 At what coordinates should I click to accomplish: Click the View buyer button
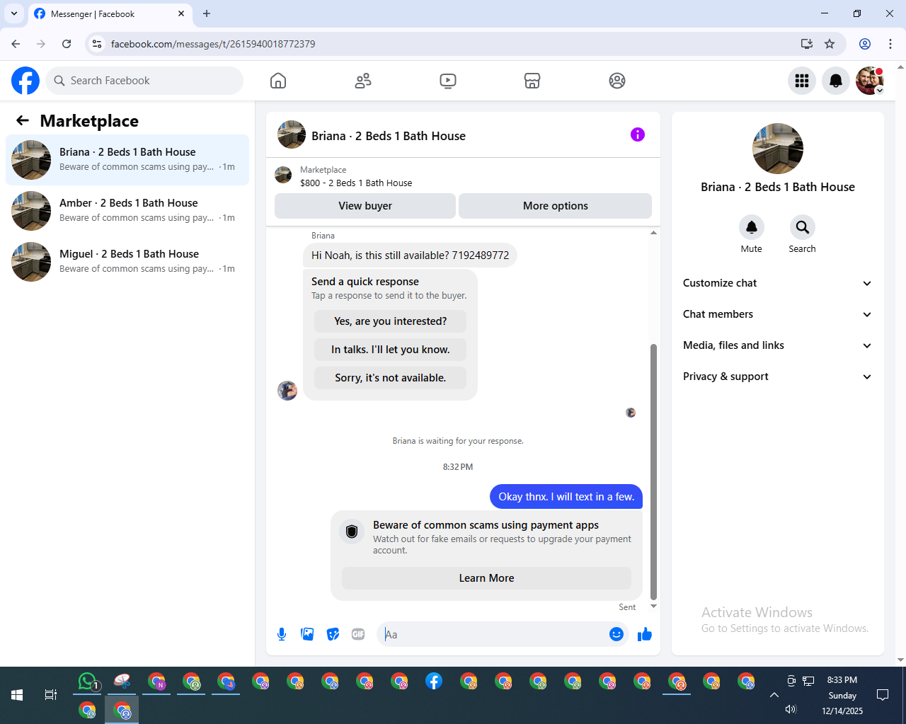(365, 206)
